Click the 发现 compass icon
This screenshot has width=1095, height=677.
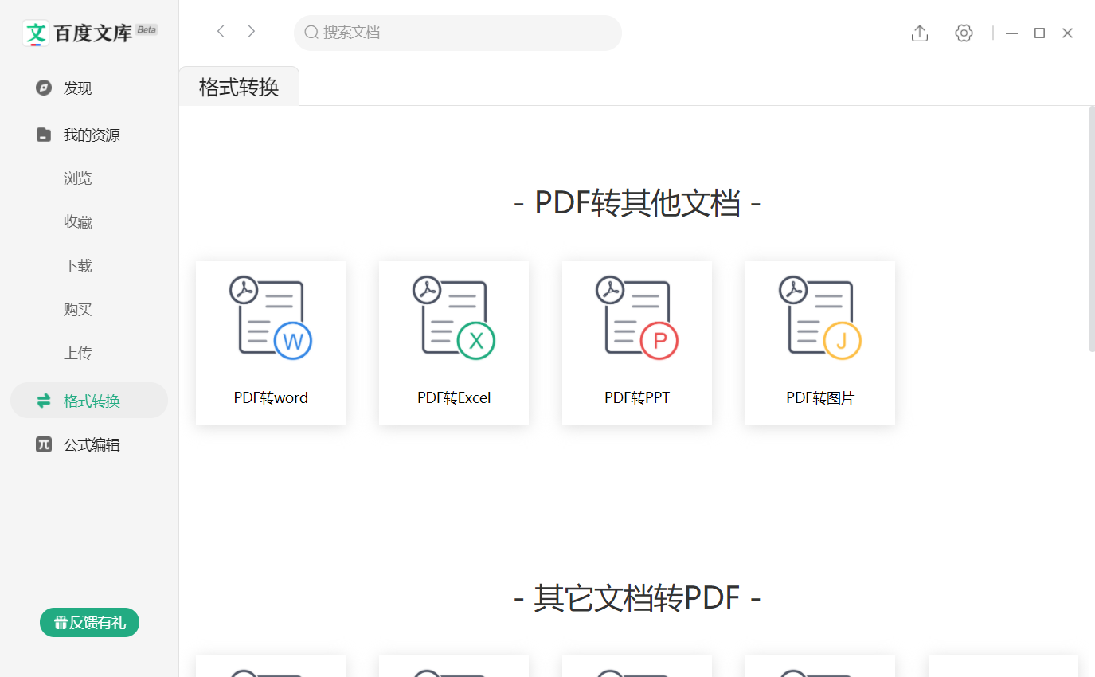[x=44, y=88]
